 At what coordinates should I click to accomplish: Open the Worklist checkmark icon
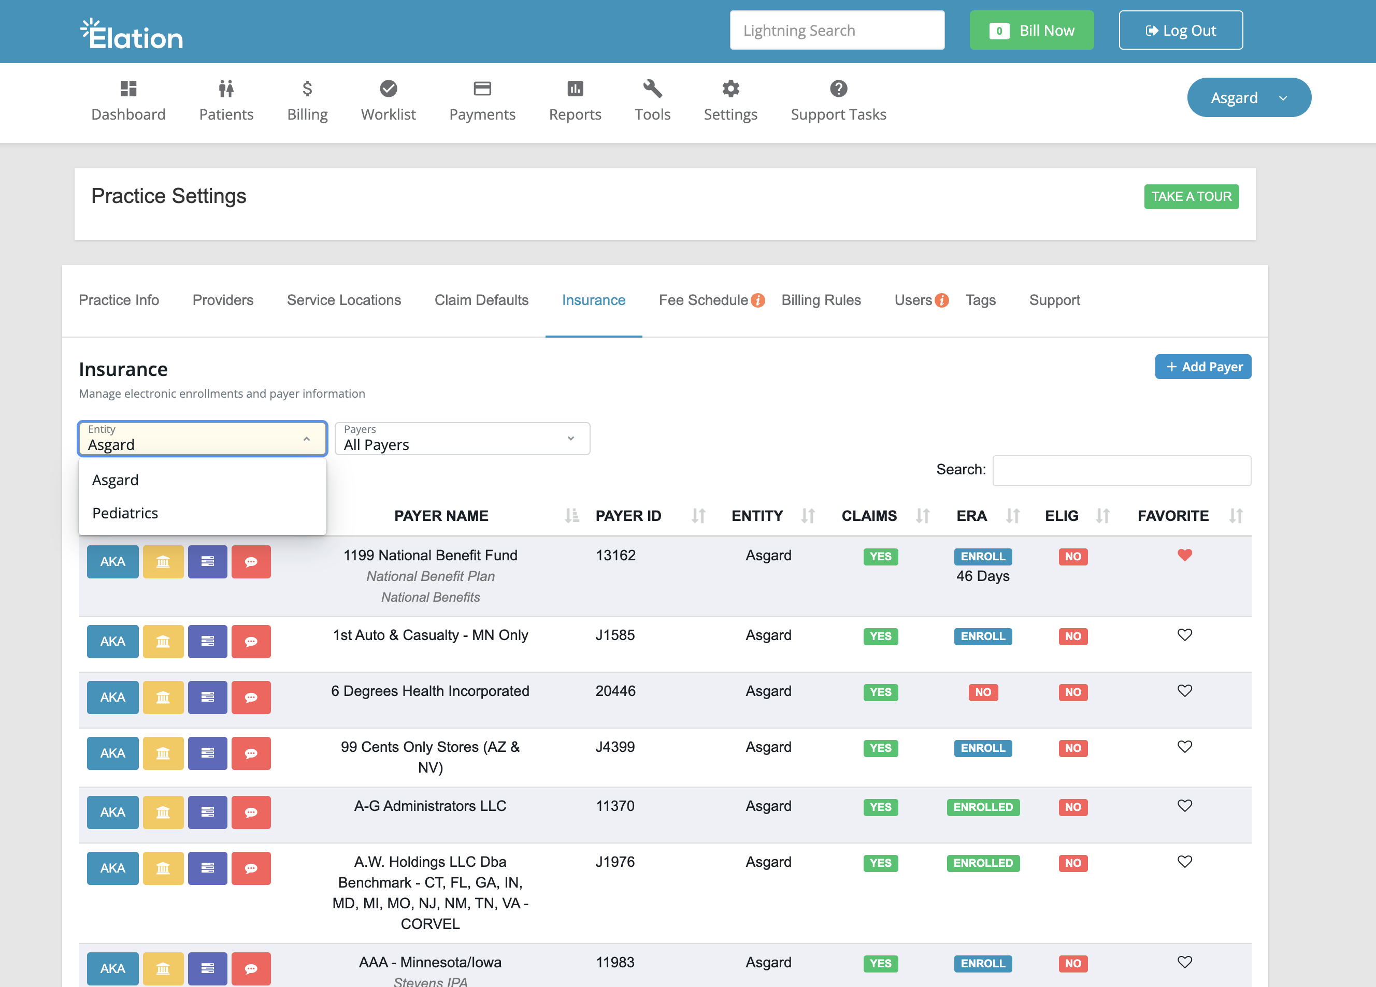[x=388, y=89]
